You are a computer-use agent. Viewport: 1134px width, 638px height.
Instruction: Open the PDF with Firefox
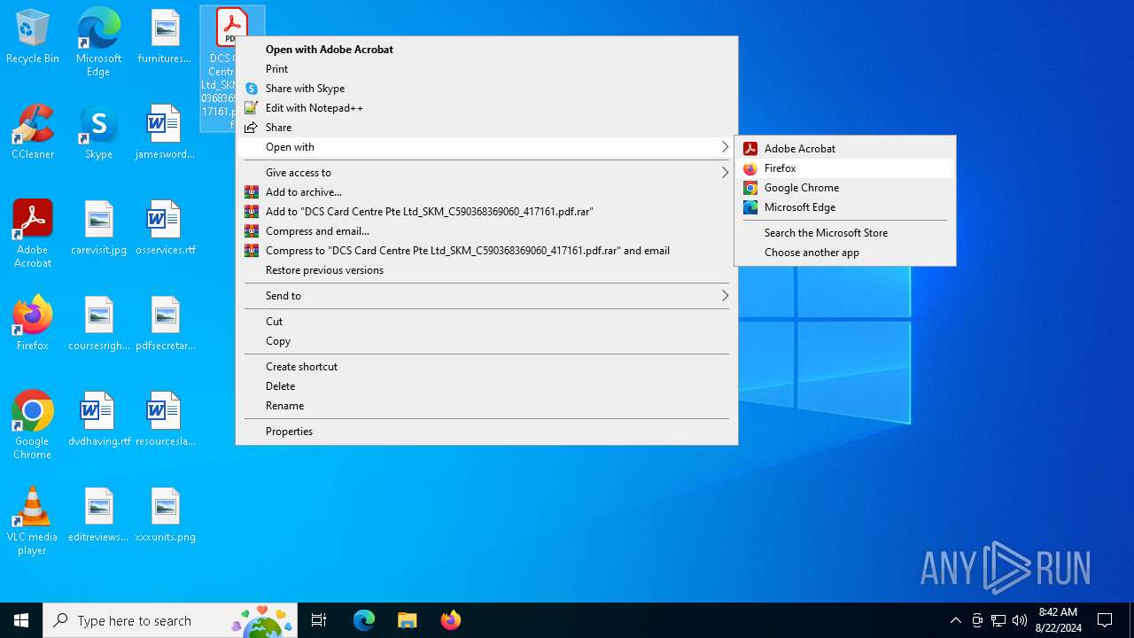coord(845,168)
